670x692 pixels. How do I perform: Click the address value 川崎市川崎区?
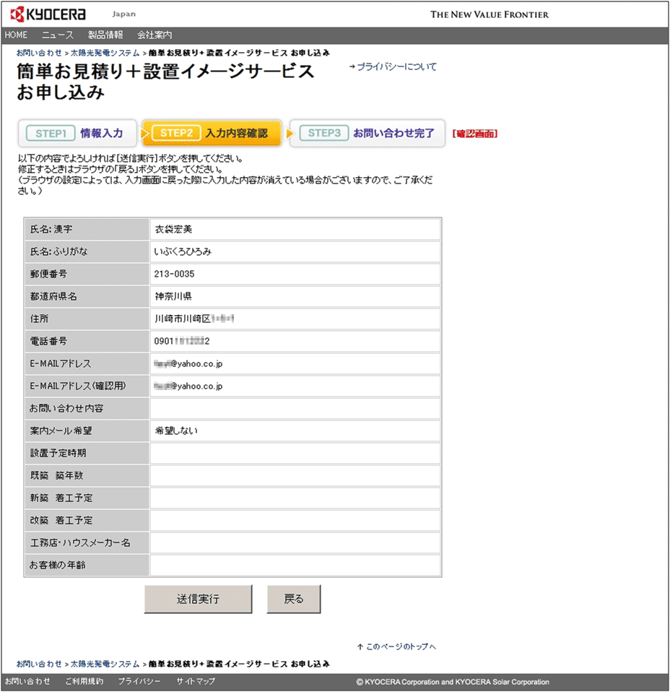tap(183, 319)
